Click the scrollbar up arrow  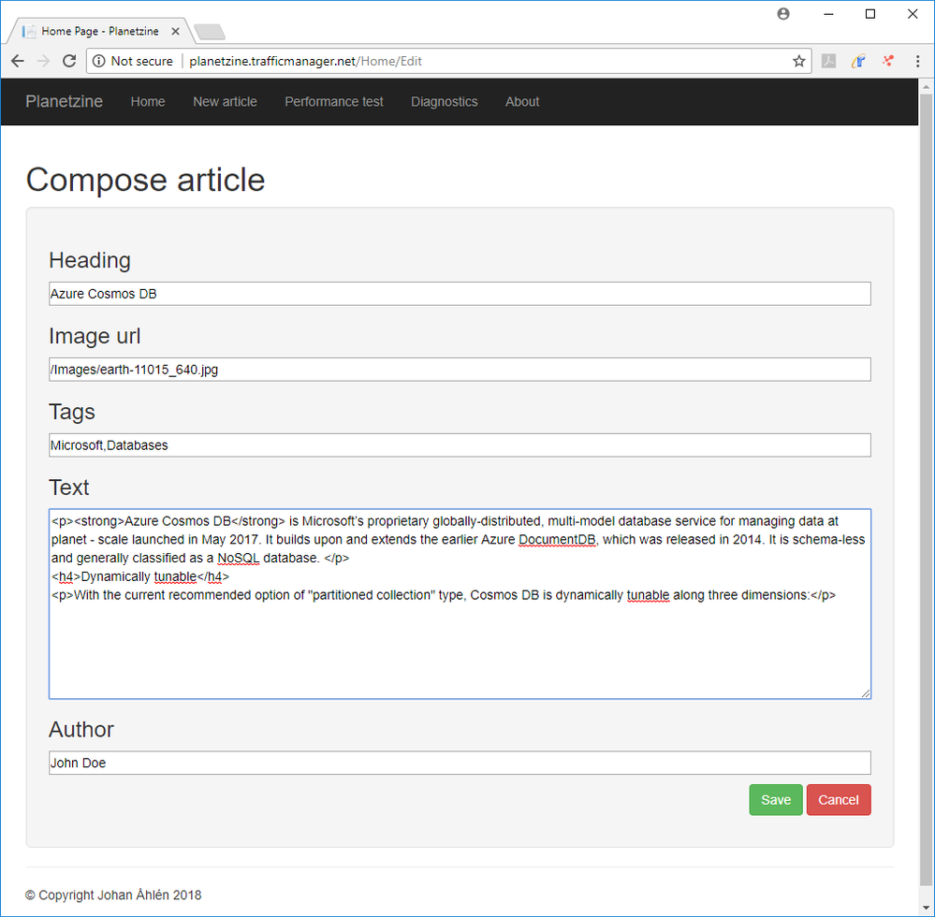[x=926, y=87]
